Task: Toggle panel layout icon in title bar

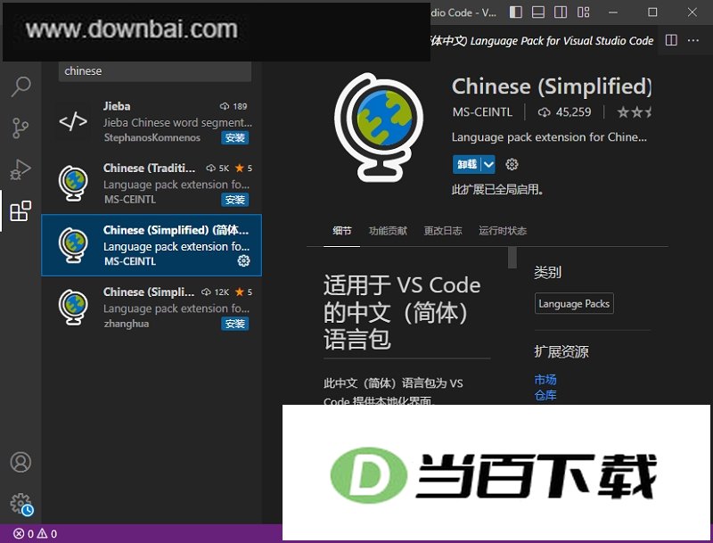Action: [538, 12]
